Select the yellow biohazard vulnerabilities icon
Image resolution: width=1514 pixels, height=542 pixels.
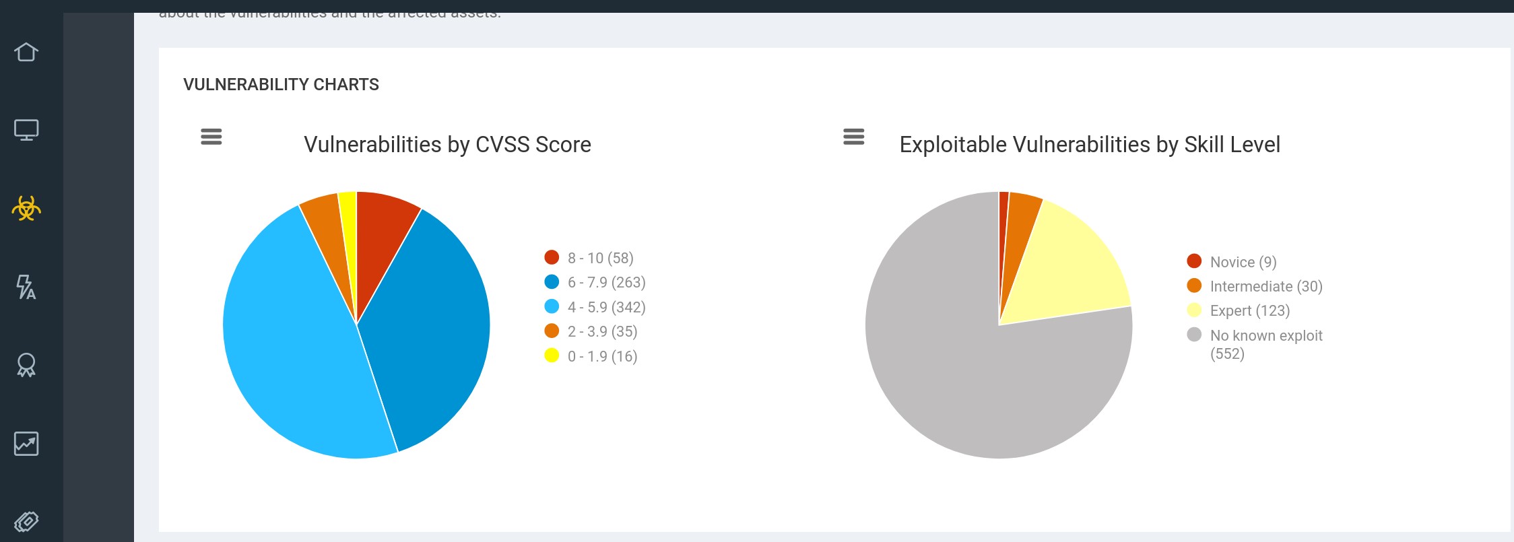pos(26,209)
